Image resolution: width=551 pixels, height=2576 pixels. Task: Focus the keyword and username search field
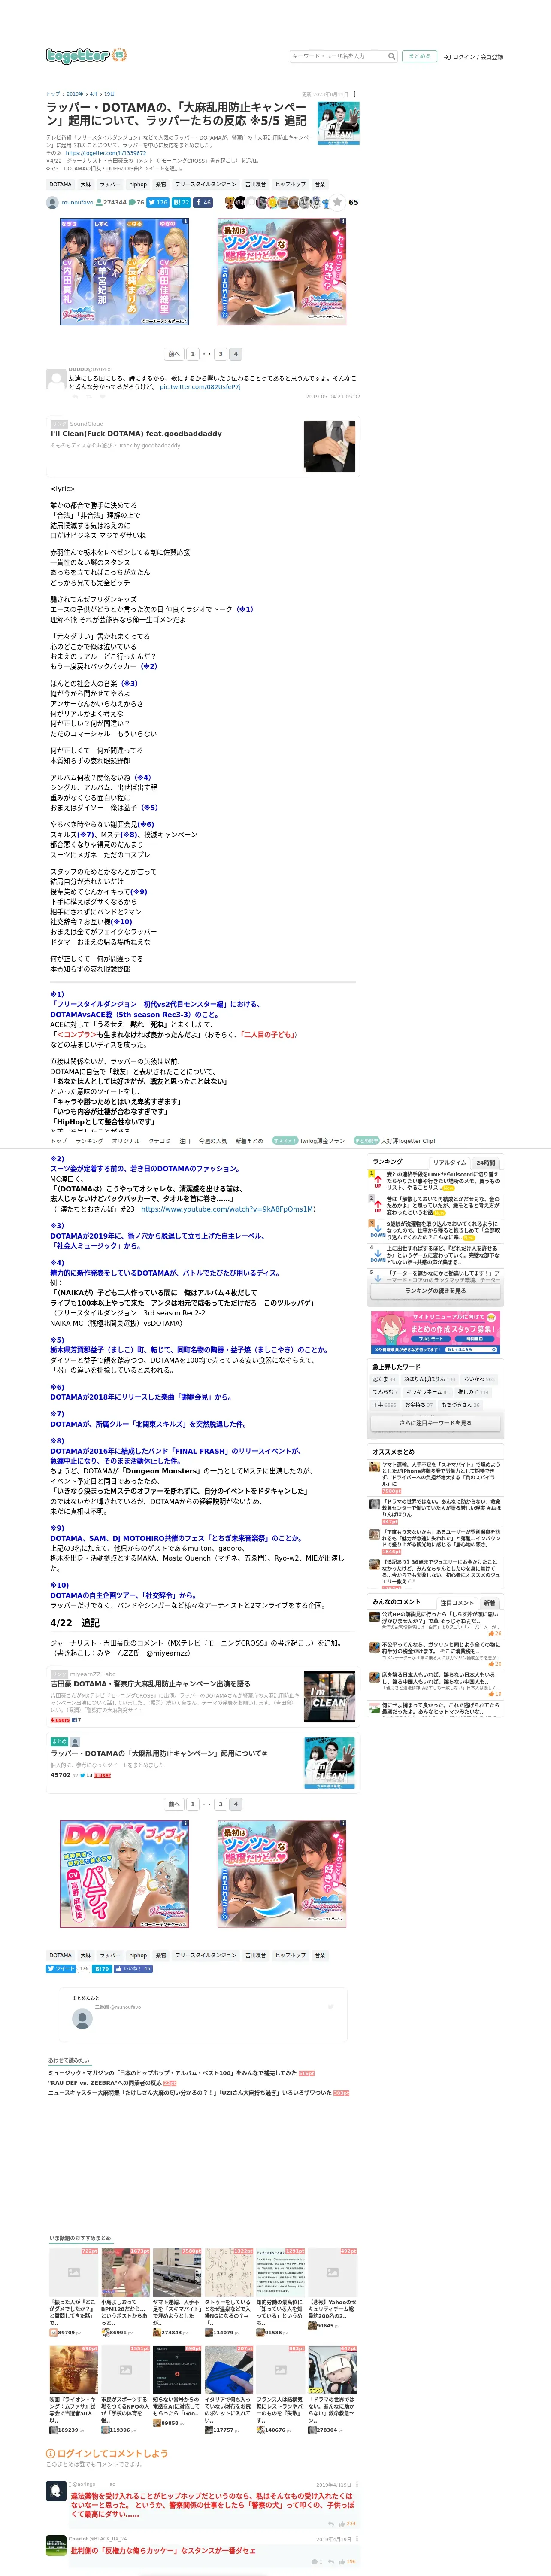point(338,56)
